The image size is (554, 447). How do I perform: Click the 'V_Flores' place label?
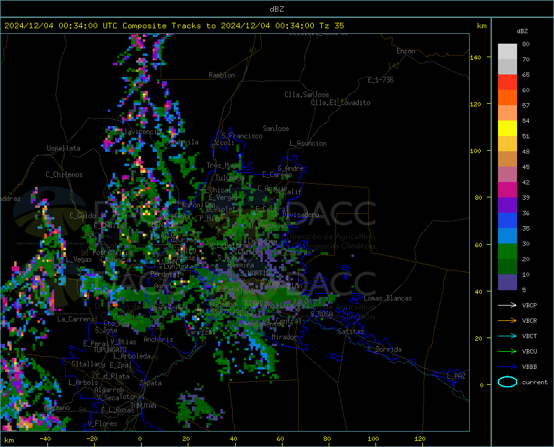(102, 424)
